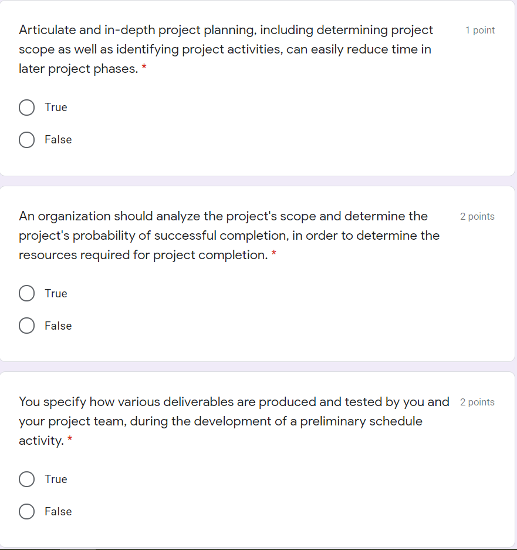The image size is (517, 550).
Task: Mark True on the scope analysis question
Action: [26, 293]
